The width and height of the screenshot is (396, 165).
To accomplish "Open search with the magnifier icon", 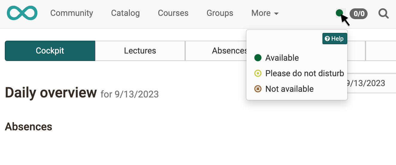I will pos(383,13).
